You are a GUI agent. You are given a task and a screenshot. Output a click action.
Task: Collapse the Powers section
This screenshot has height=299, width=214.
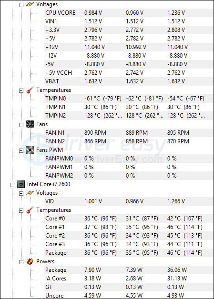pos(21,262)
